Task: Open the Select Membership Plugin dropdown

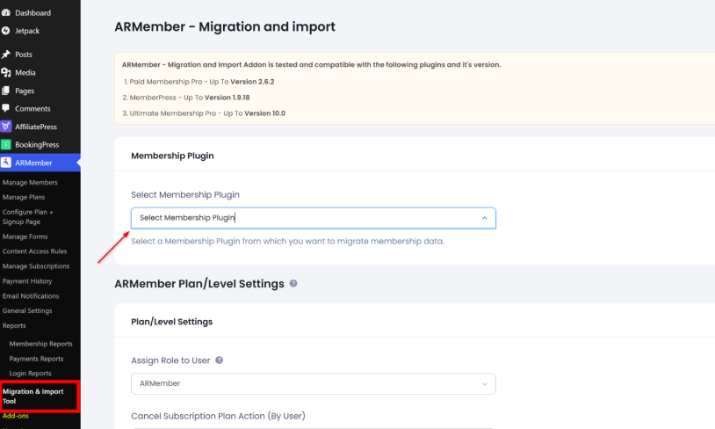Action: [x=314, y=218]
